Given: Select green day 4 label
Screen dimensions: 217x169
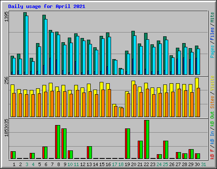Looking at the screenshot, I should (x=33, y=164).
